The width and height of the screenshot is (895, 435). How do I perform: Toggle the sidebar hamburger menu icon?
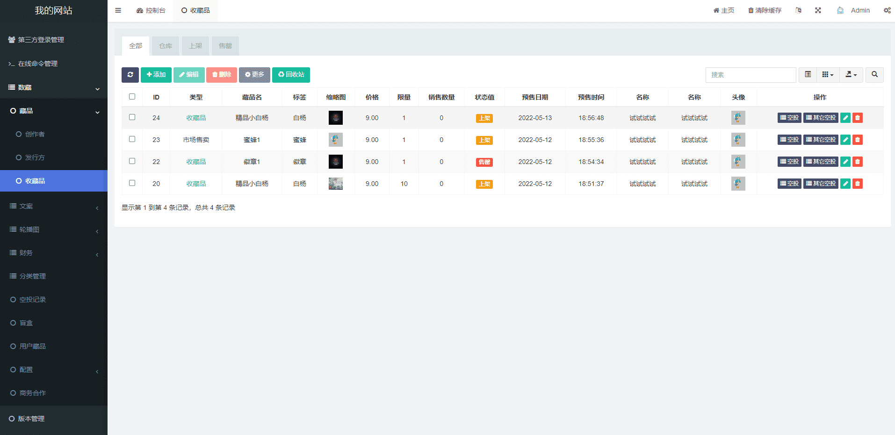coord(118,10)
